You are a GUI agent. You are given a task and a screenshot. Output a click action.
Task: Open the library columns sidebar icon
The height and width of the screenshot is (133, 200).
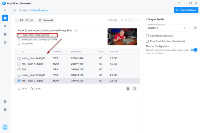[5, 26]
